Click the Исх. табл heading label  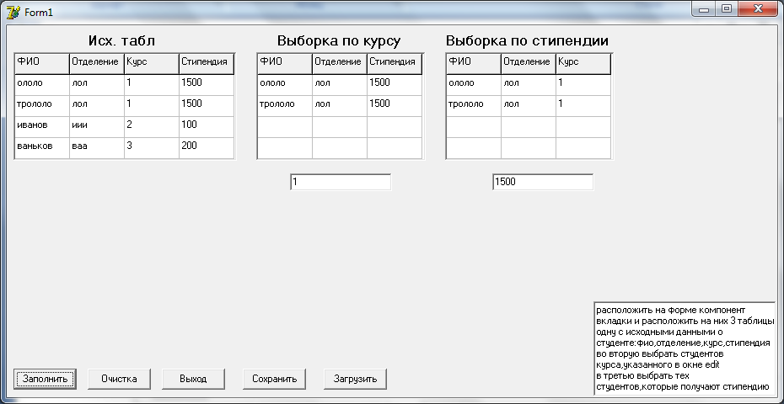pyautogui.click(x=122, y=41)
